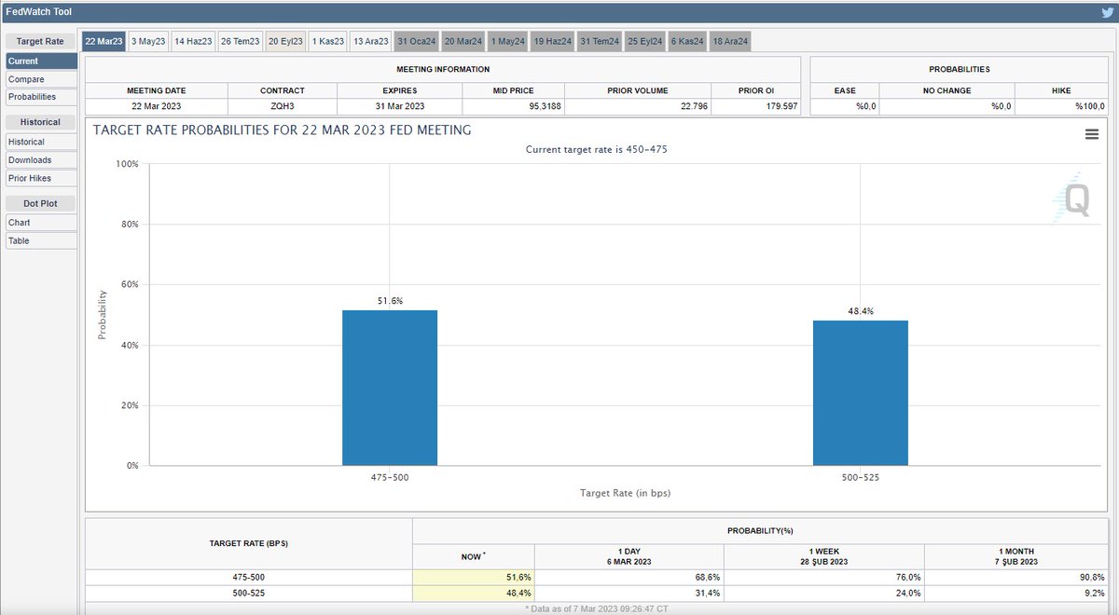Select the 31 Oca24 meeting tab
This screenshot has width=1119, height=615.
click(x=417, y=41)
